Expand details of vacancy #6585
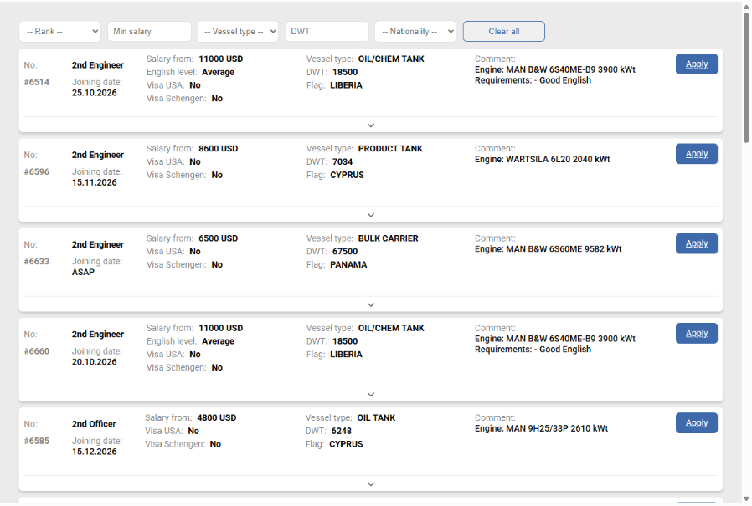Viewport: 752px width, 506px height. click(x=371, y=483)
